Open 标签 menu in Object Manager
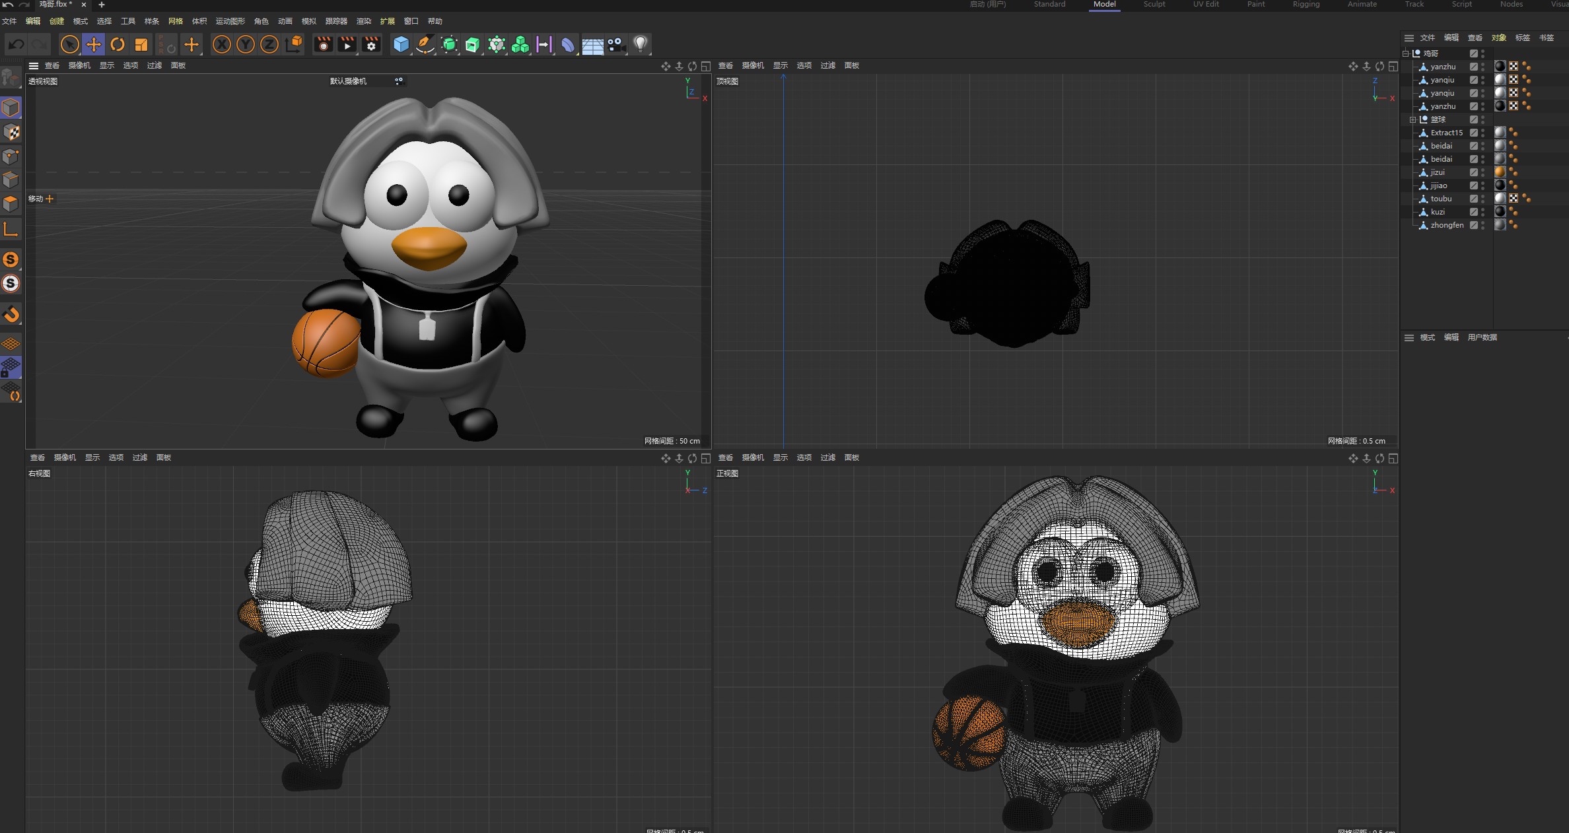 click(x=1523, y=38)
